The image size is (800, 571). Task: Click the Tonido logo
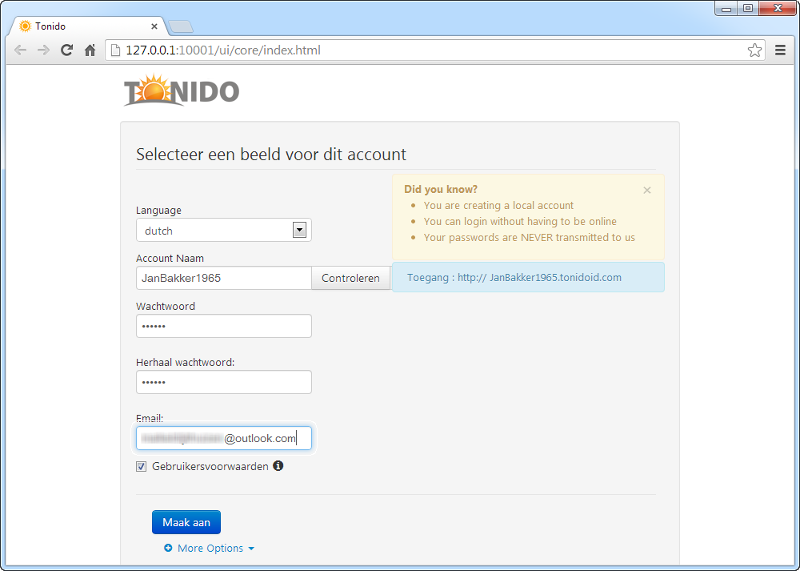point(182,91)
